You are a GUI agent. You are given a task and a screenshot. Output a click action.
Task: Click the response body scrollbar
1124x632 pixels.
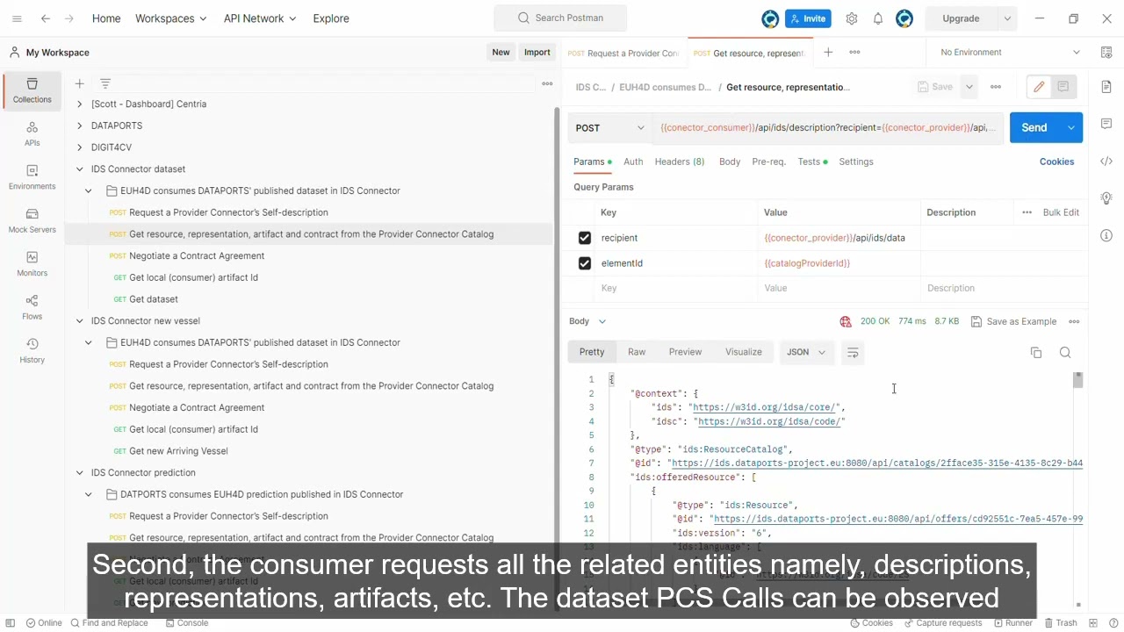(1078, 380)
